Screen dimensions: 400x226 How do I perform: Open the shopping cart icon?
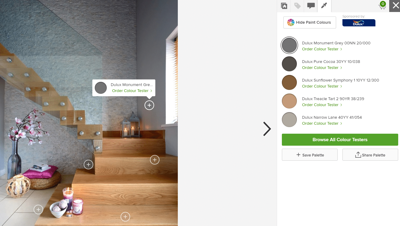coord(382,6)
